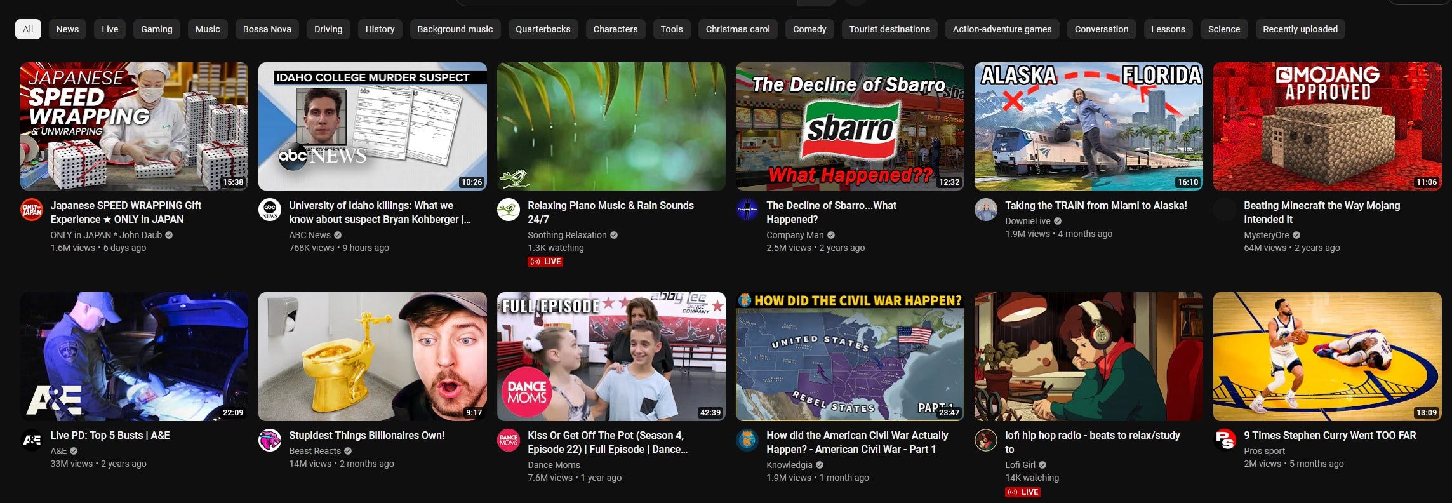Image resolution: width=1452 pixels, height=503 pixels.
Task: Open the golden toilet thumbnail
Action: tap(373, 356)
